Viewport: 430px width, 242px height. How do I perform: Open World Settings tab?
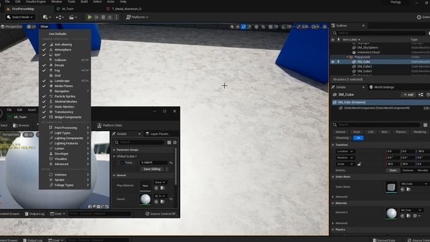382,87
